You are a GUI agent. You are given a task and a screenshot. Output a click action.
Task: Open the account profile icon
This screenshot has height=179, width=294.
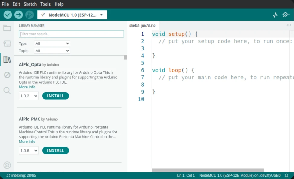point(7,165)
